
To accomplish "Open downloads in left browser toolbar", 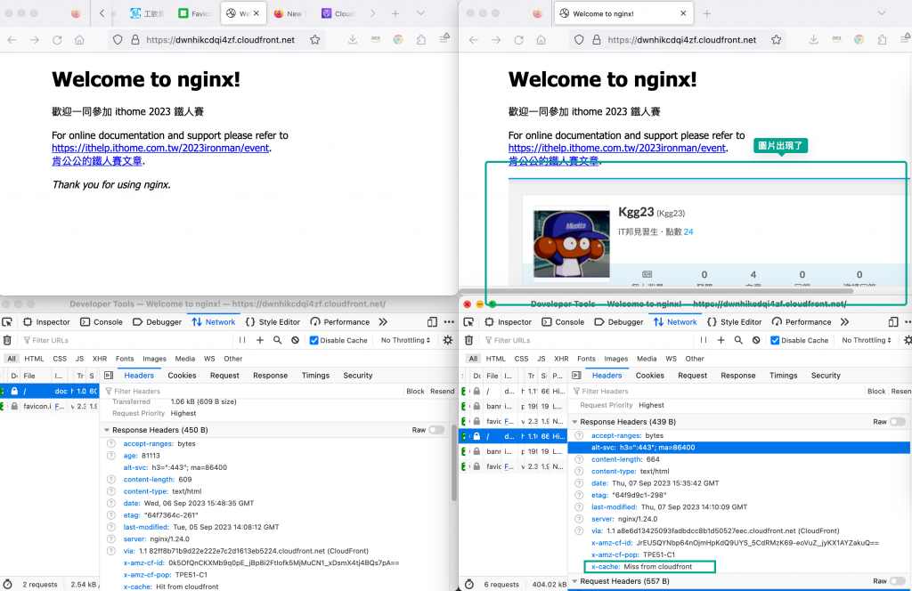I will pos(353,39).
